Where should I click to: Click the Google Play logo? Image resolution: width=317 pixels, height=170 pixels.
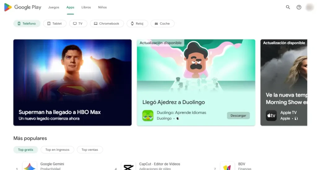click(x=23, y=7)
